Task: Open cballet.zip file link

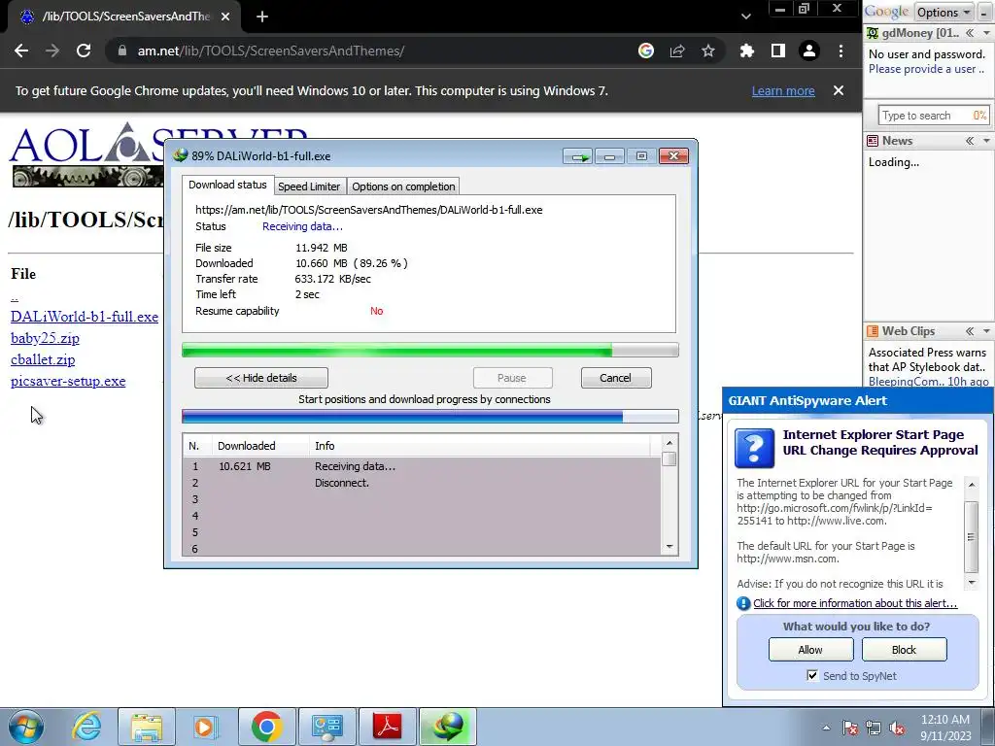Action: [x=43, y=359]
